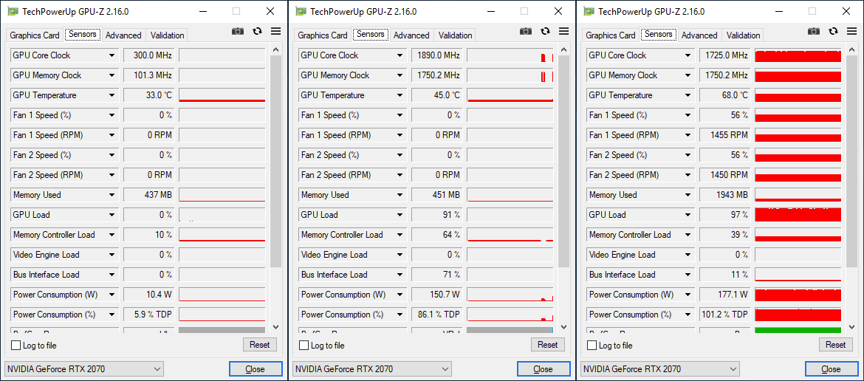Click the refresh icon in the right window

point(833,31)
